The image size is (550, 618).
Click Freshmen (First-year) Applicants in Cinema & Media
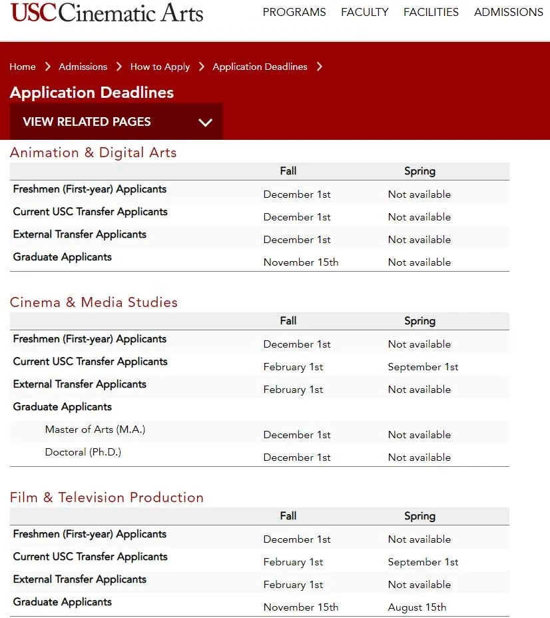click(x=90, y=339)
